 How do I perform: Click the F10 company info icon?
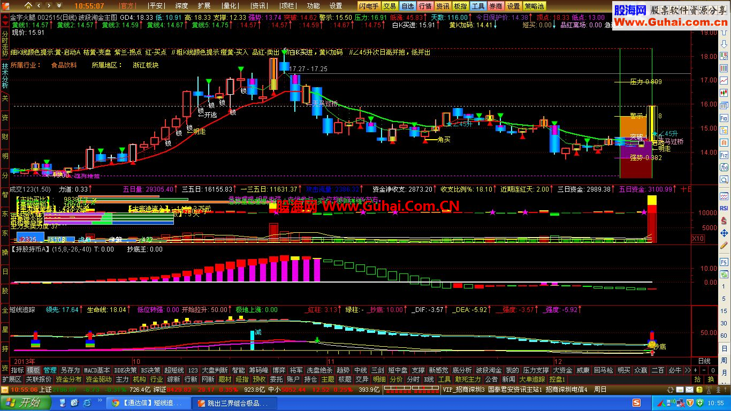[x=723, y=118]
